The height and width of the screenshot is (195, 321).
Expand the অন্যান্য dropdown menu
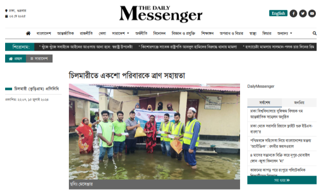tap(285, 33)
